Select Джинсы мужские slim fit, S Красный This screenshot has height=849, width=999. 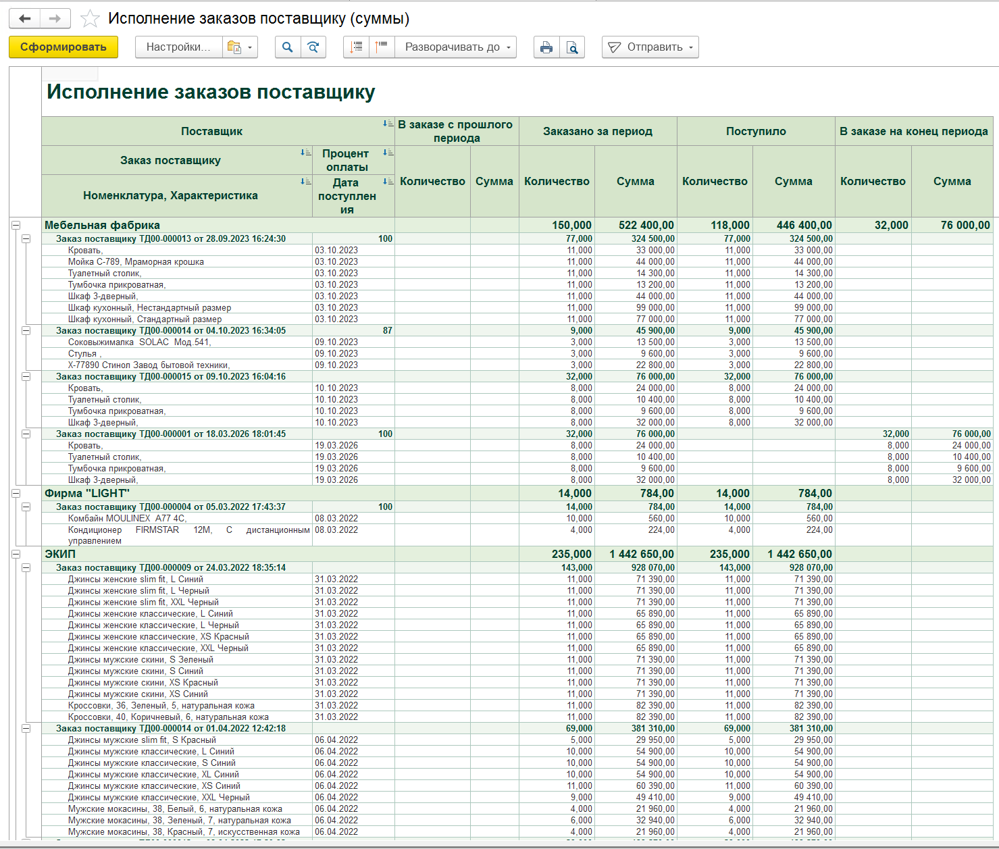(x=142, y=740)
